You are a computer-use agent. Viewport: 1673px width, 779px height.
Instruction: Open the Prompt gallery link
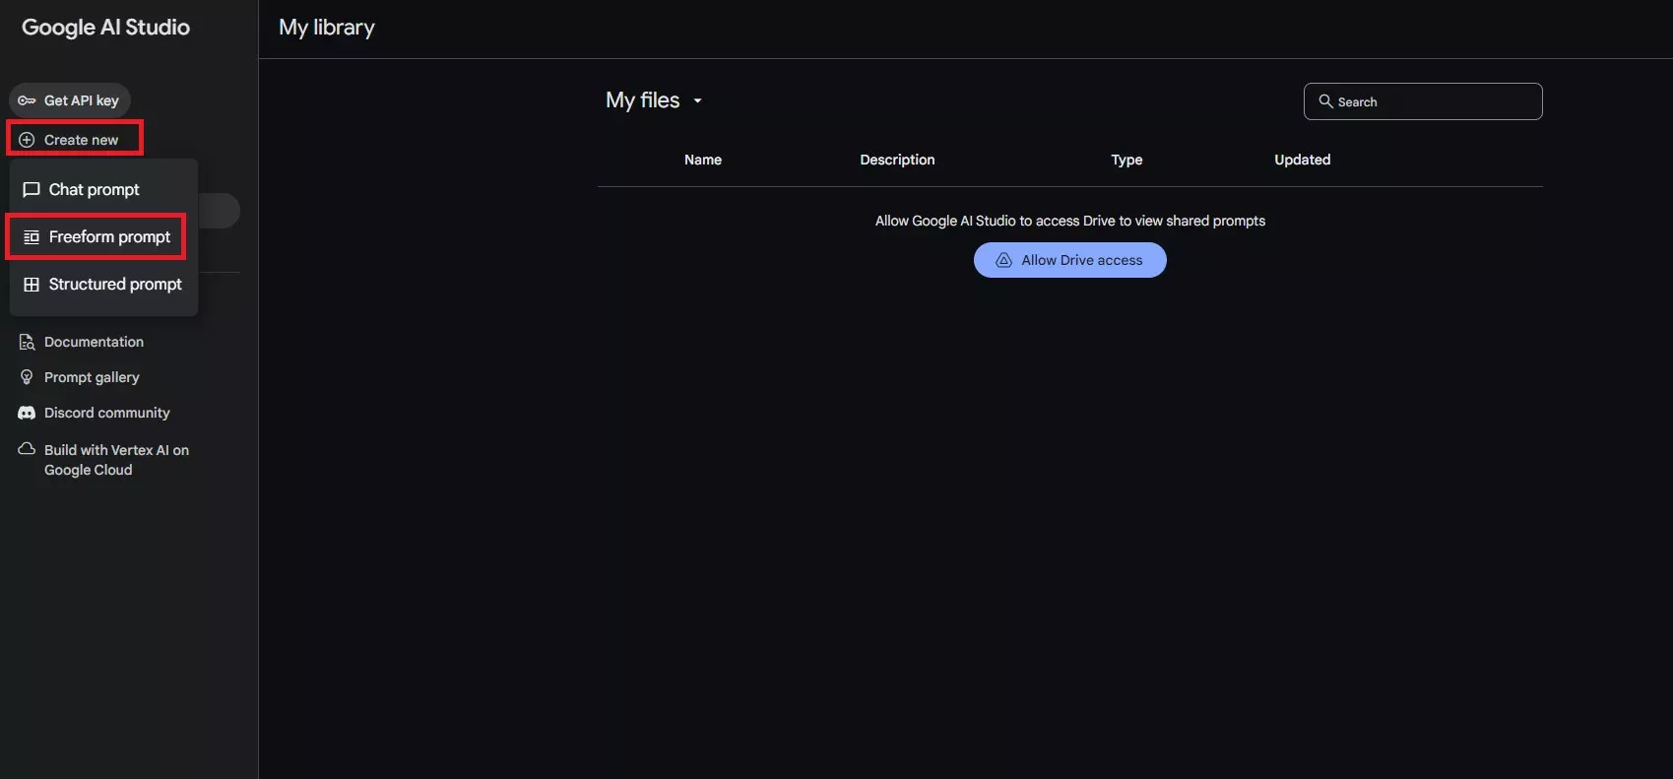[x=92, y=377]
